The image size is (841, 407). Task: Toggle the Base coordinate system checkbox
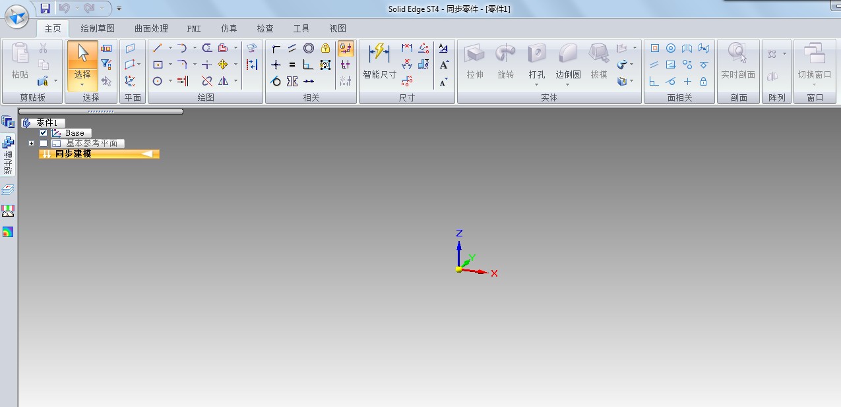tap(44, 133)
